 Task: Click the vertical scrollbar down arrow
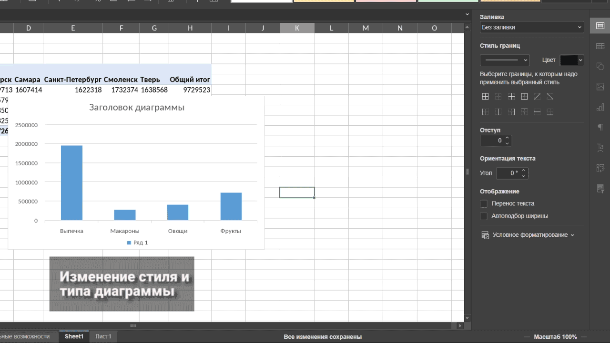pyautogui.click(x=467, y=318)
